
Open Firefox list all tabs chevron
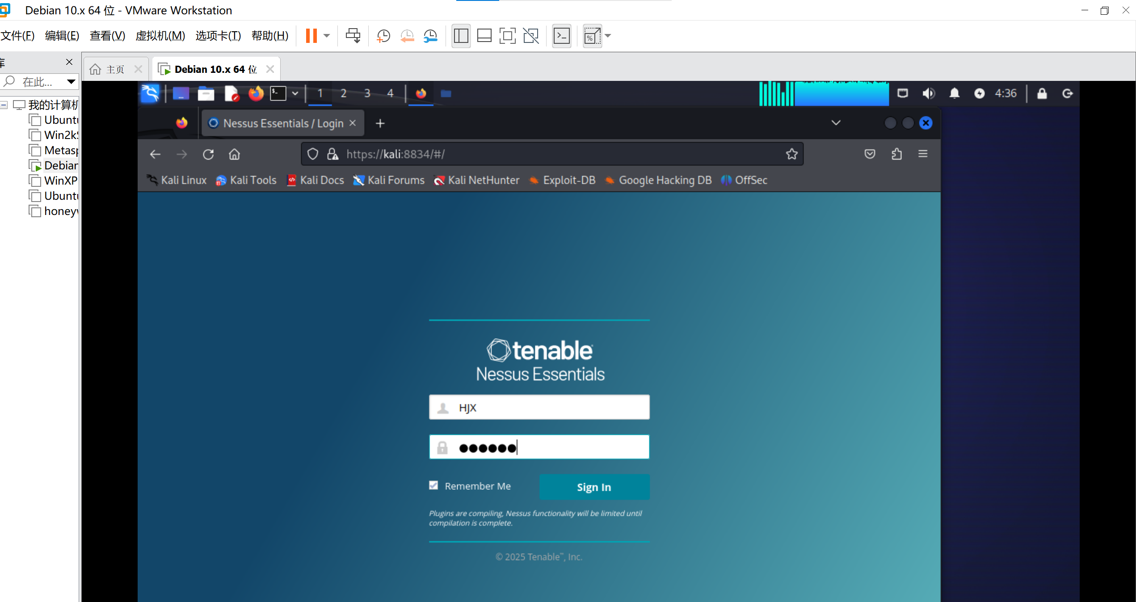point(836,123)
